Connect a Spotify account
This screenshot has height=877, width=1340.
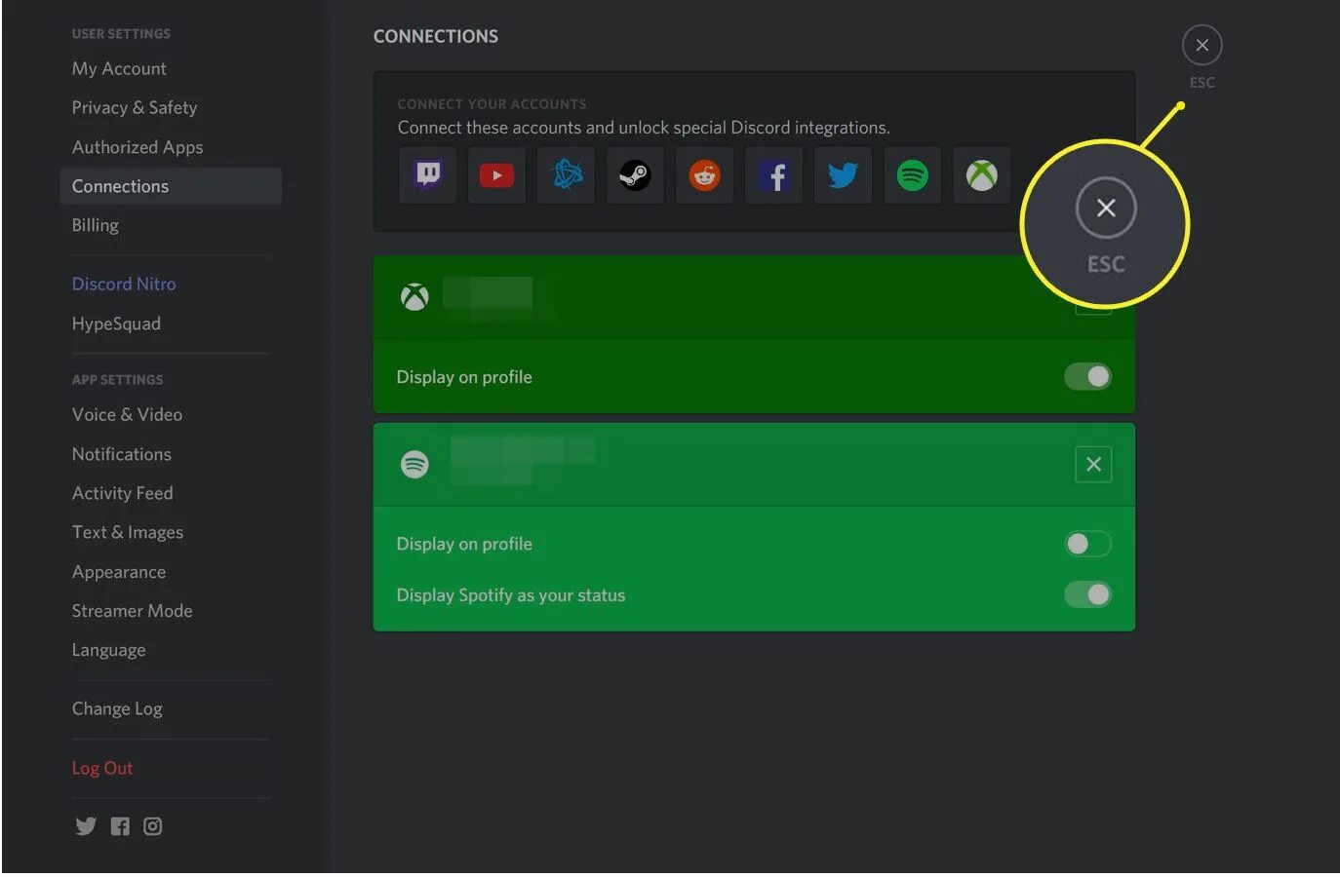coord(912,175)
